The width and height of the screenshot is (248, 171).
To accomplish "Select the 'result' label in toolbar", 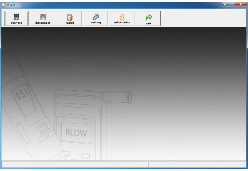I will (x=70, y=23).
